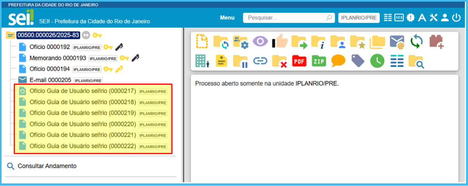The height and width of the screenshot is (186, 468).
Task: Click the blue tag marker icon
Action: 357,61
